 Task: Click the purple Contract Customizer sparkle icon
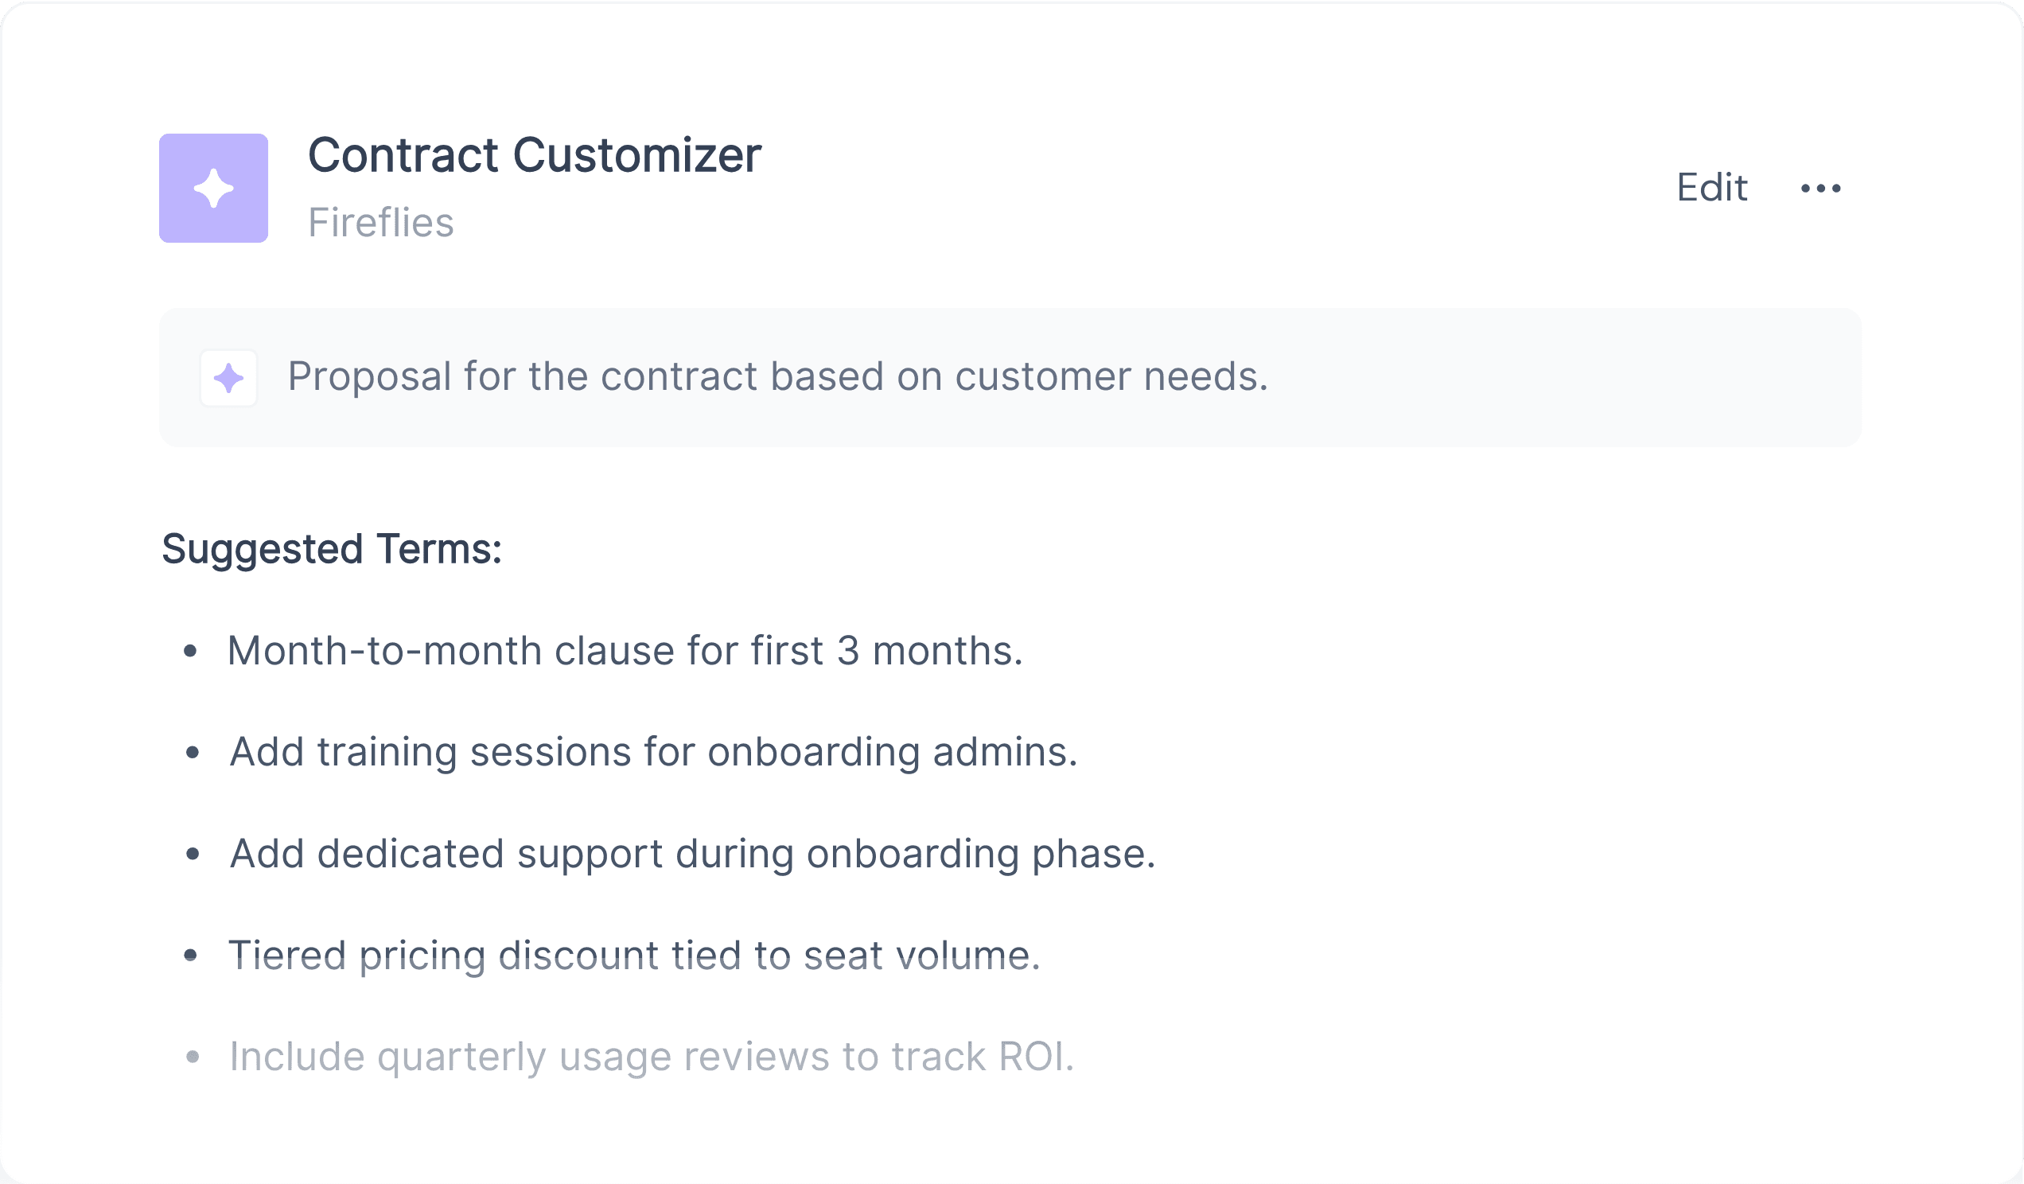[213, 188]
